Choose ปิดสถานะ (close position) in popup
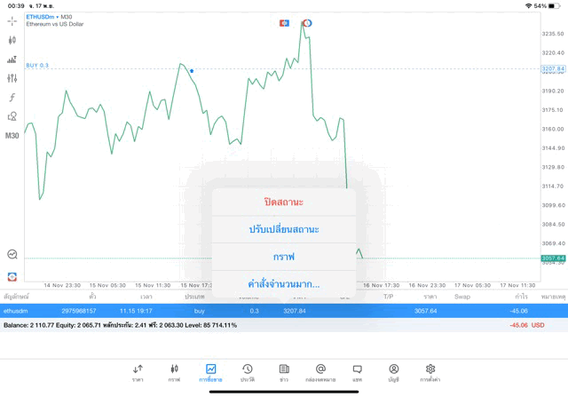The image size is (568, 397). tap(284, 202)
